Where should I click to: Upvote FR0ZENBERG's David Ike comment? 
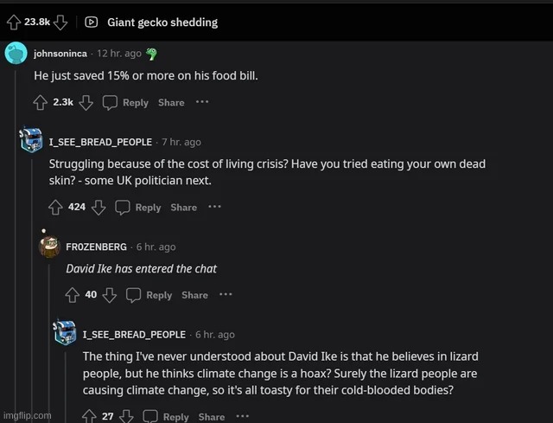click(73, 295)
